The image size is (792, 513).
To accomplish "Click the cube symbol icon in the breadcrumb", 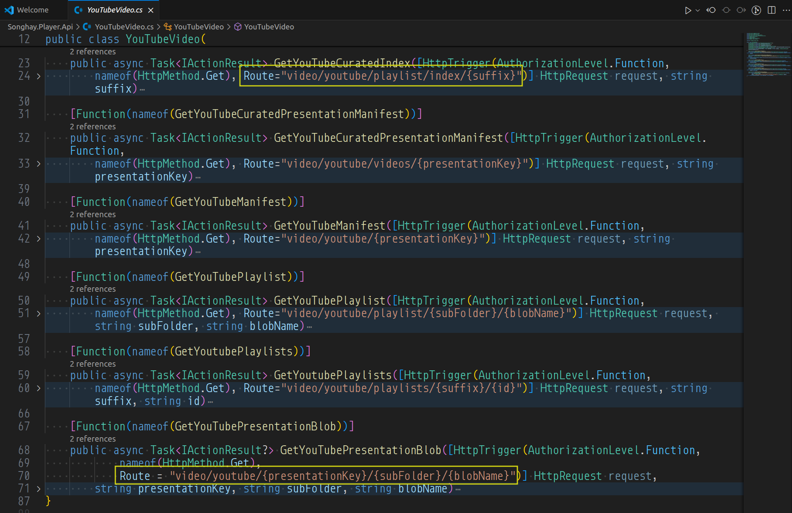I will pos(238,27).
